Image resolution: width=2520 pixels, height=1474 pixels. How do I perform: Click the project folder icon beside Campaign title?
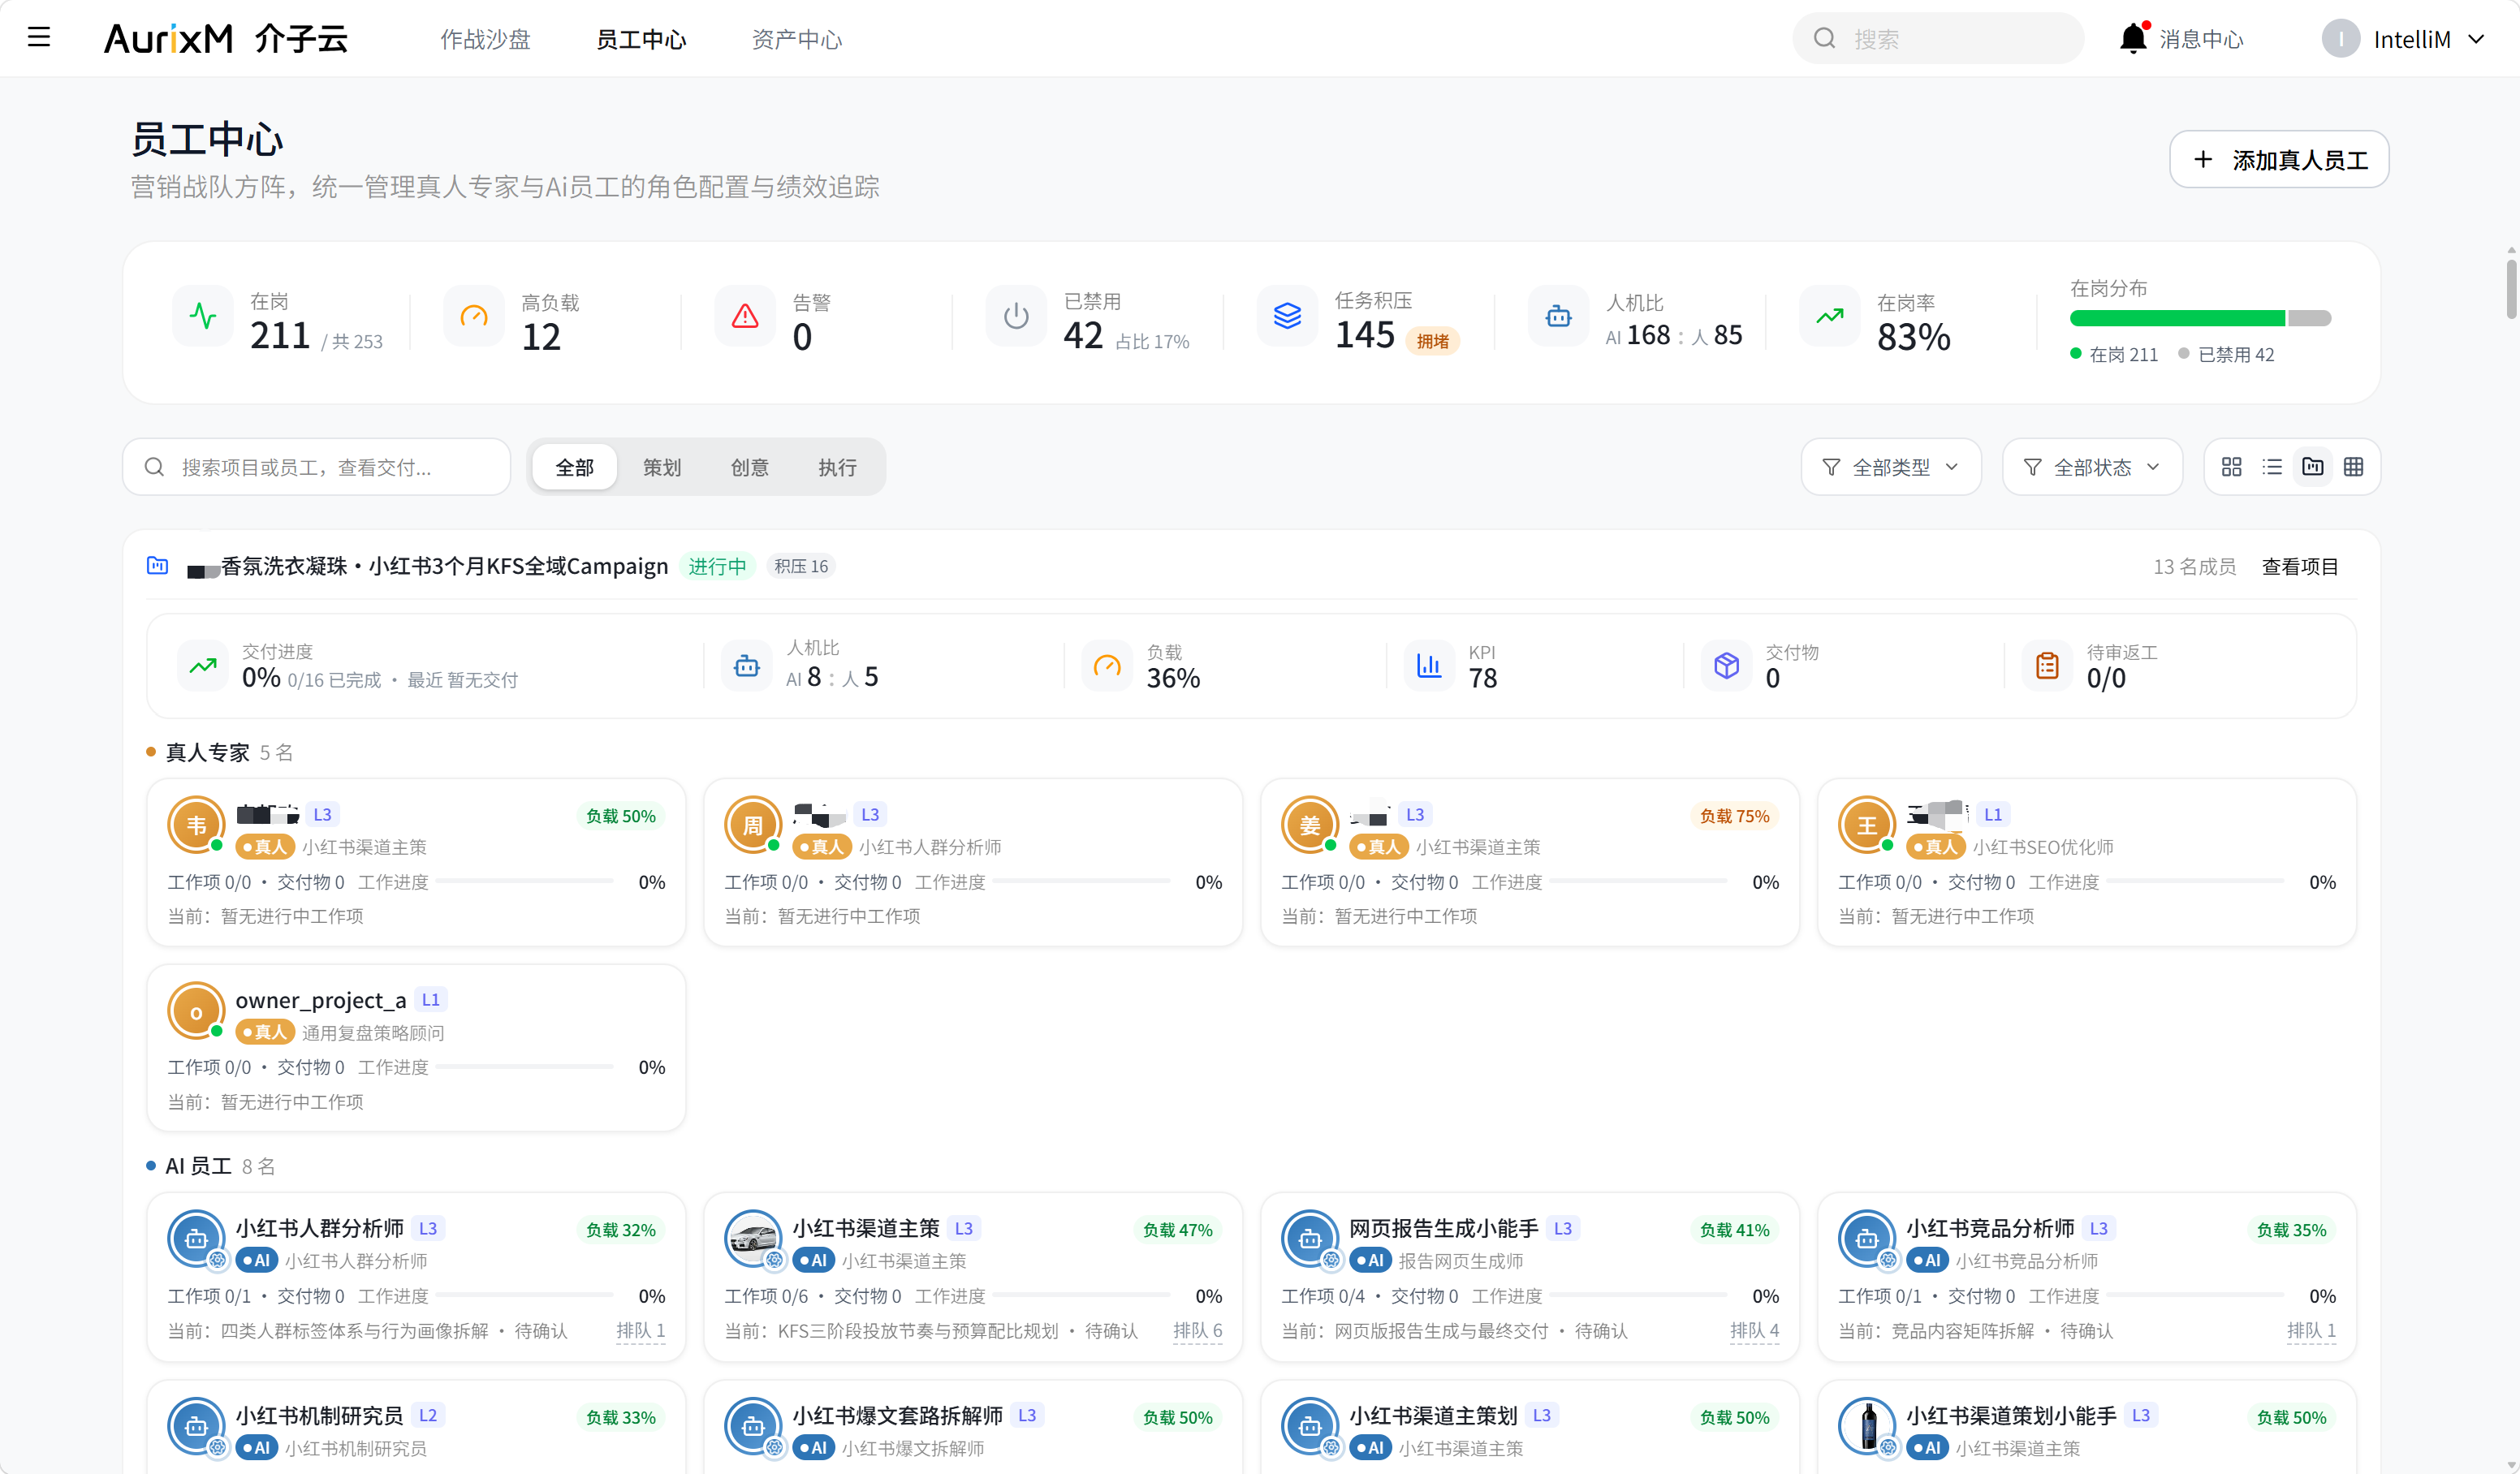coord(158,566)
